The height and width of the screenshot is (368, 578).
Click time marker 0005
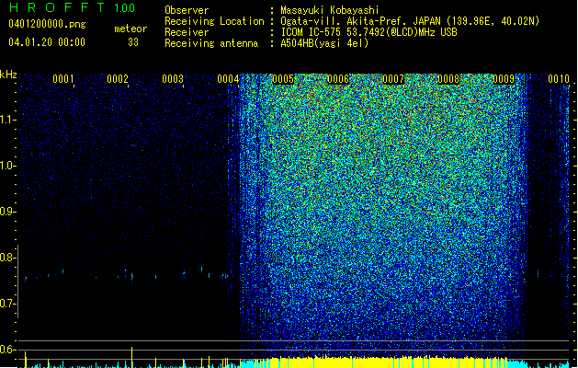[x=283, y=79]
